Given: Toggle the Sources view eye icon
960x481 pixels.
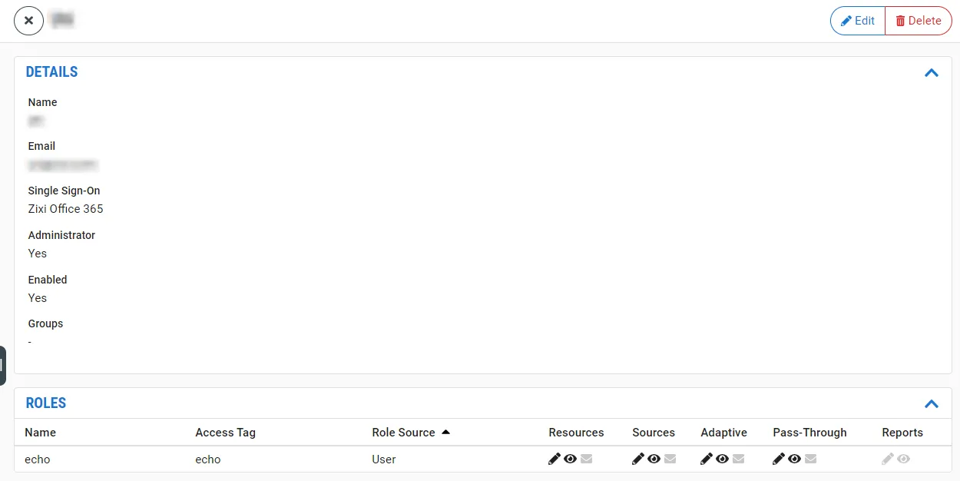Looking at the screenshot, I should (654, 459).
